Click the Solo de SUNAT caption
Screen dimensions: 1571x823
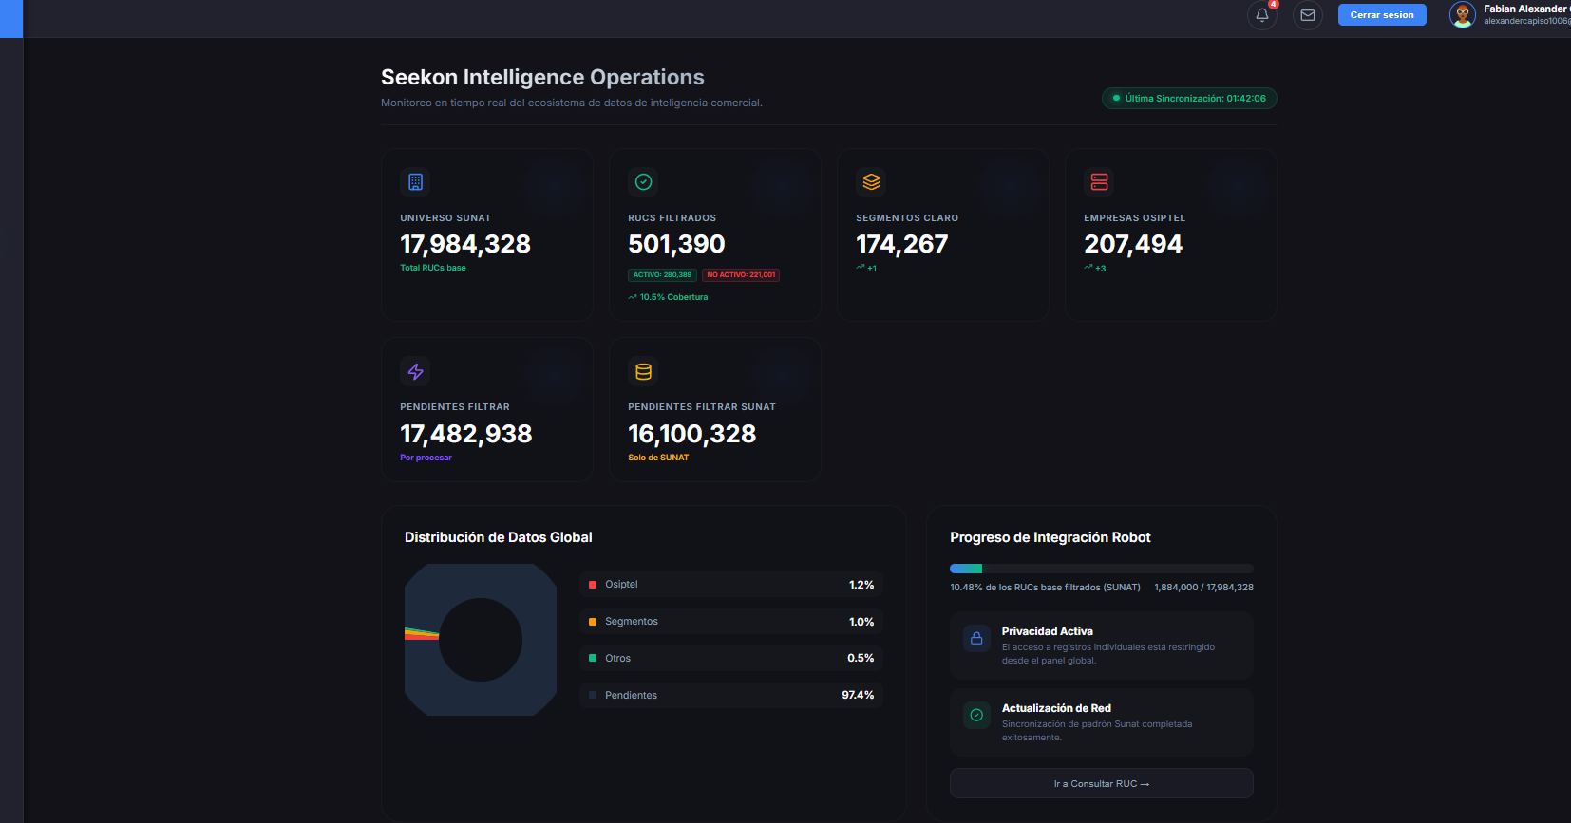point(658,458)
